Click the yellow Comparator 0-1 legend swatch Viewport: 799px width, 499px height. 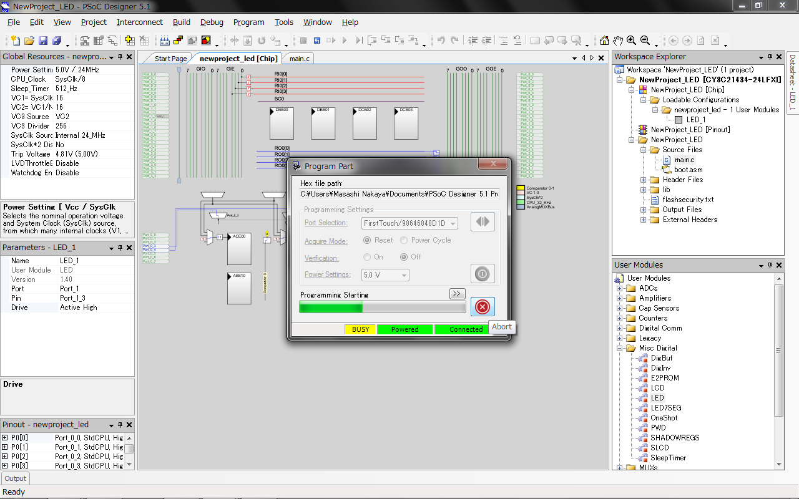pyautogui.click(x=521, y=188)
